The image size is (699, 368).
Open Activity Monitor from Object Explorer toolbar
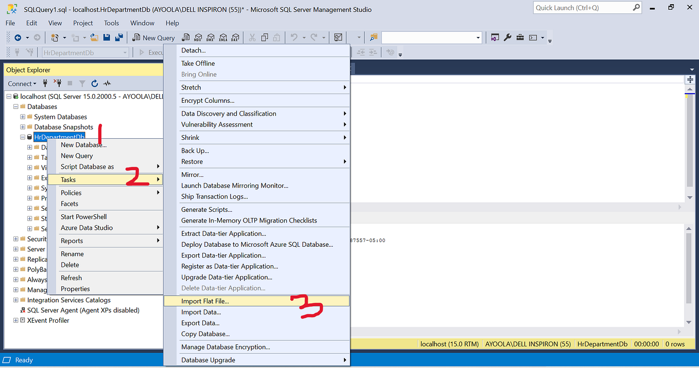point(107,83)
